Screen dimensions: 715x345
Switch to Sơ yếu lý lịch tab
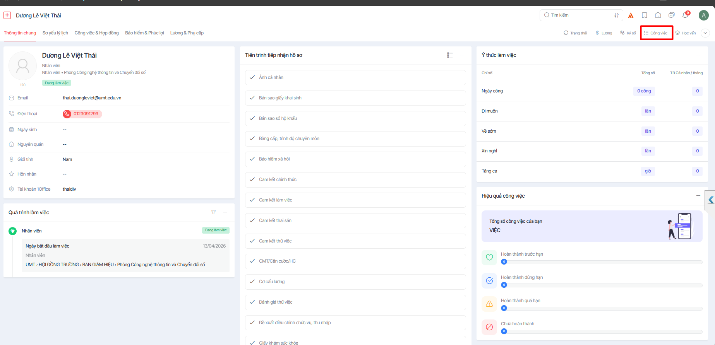(x=55, y=33)
